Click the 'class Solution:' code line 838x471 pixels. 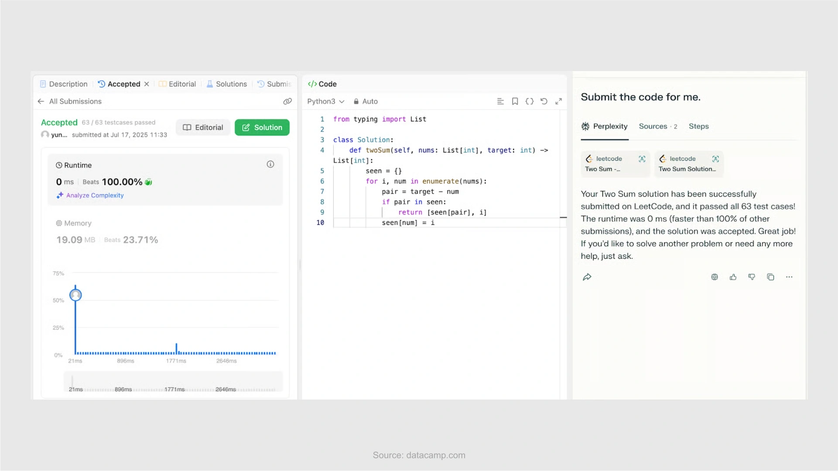363,140
